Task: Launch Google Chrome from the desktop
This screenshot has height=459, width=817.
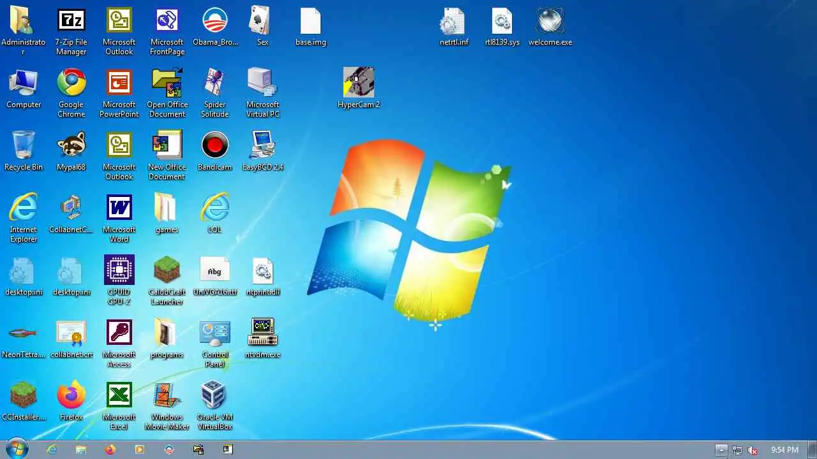Action: point(71,94)
